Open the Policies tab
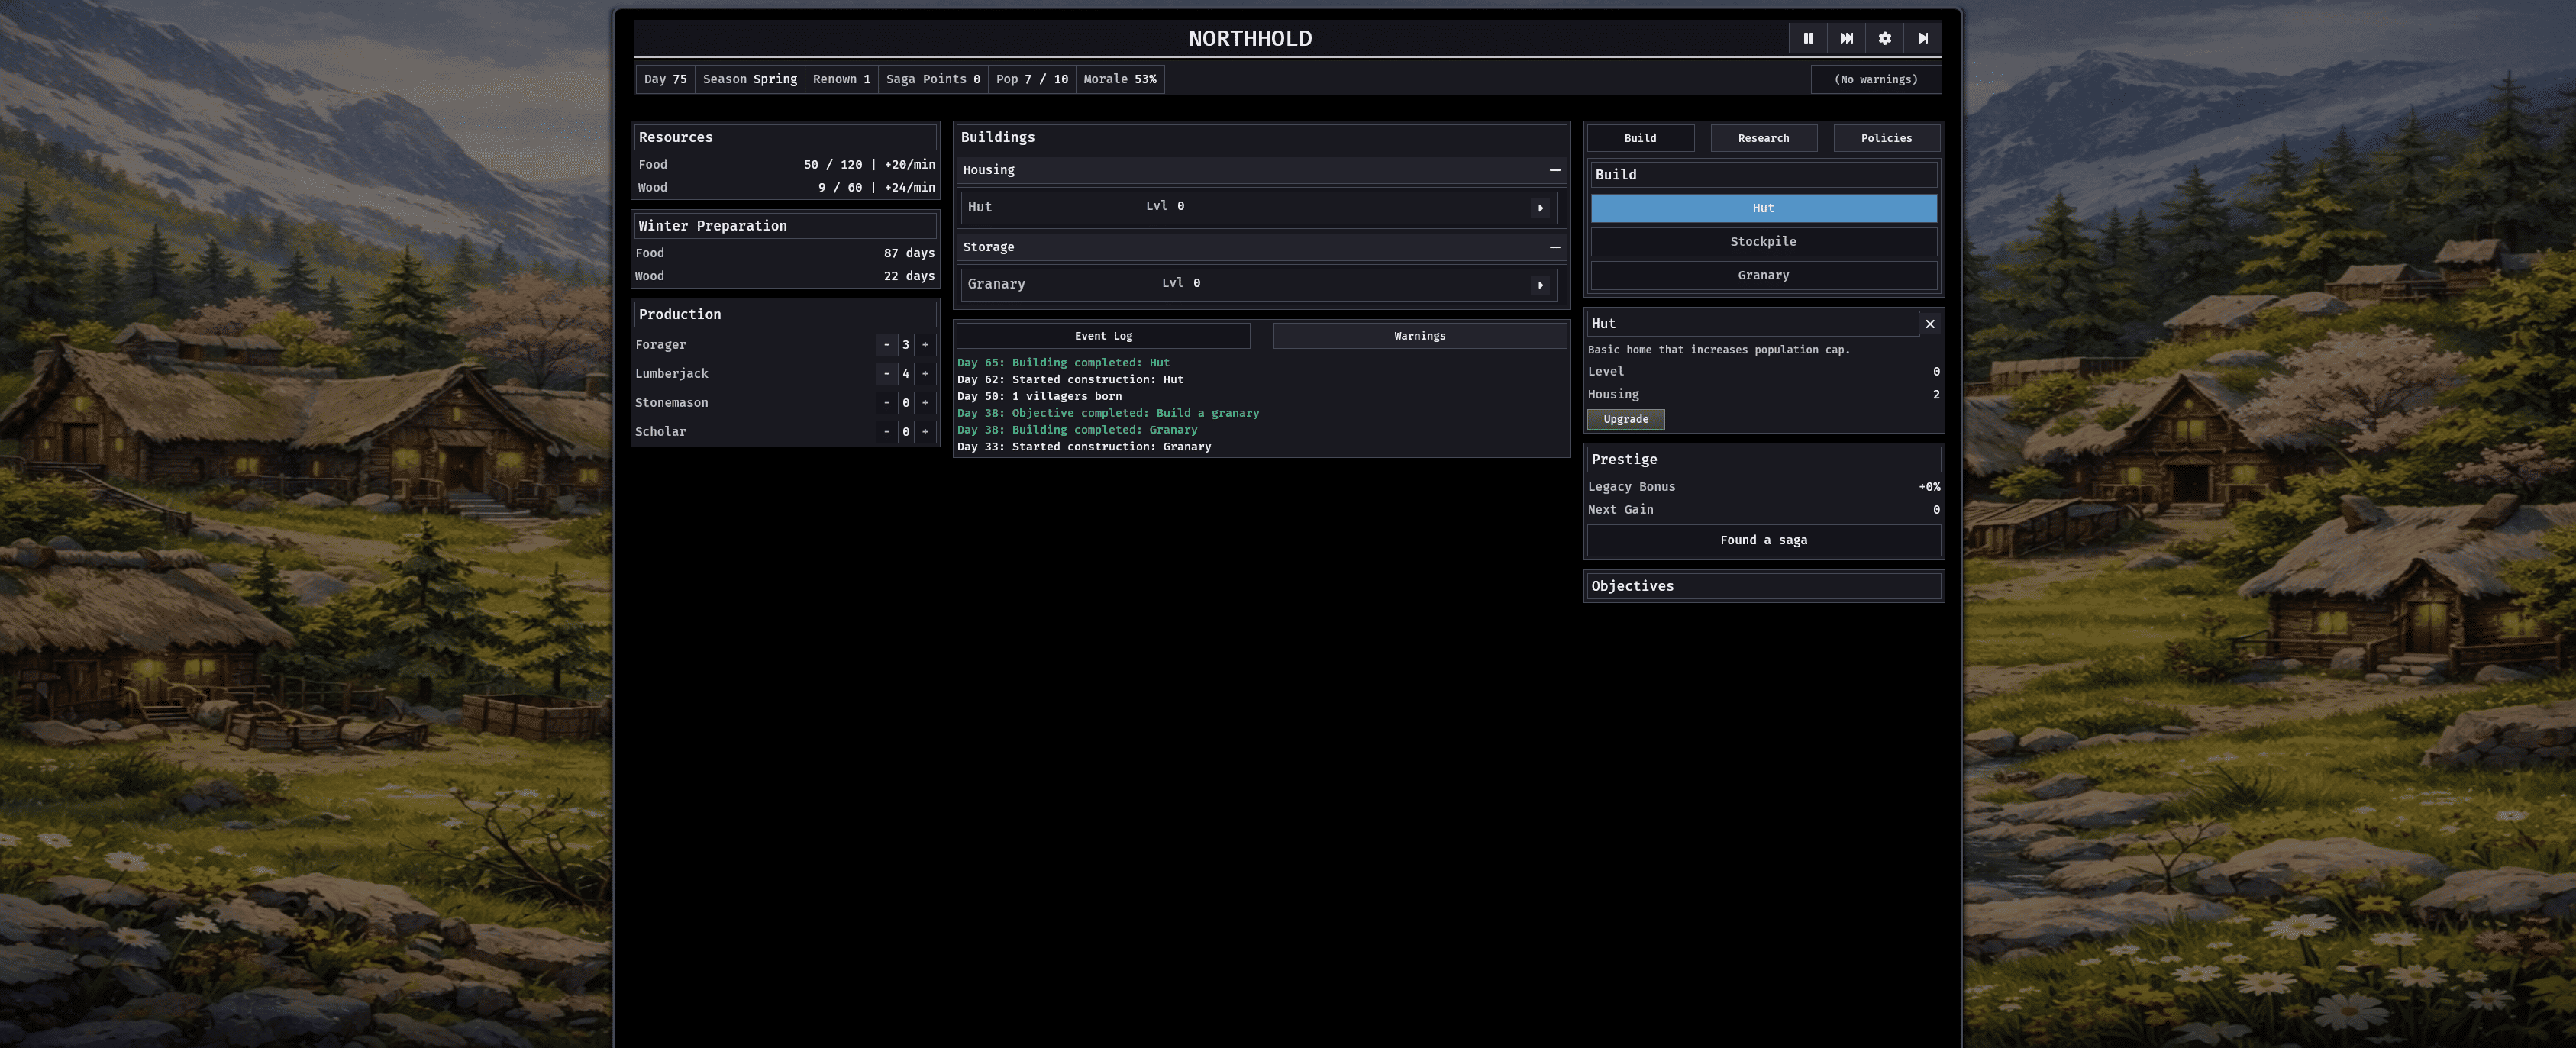This screenshot has height=1048, width=2576. pyautogui.click(x=1886, y=138)
